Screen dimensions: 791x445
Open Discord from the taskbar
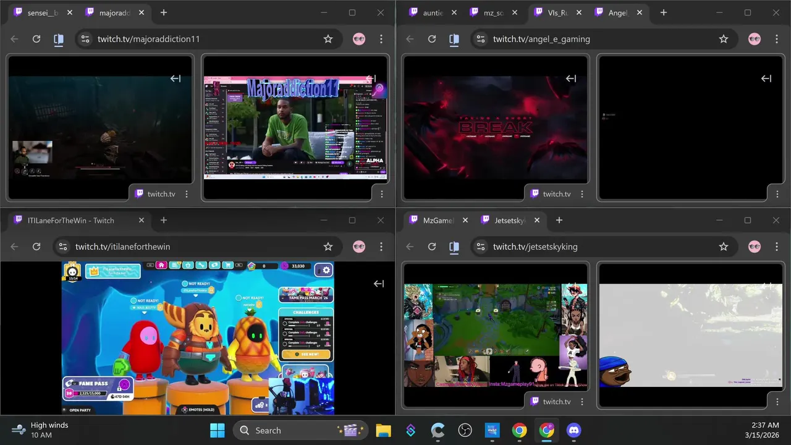click(x=574, y=430)
